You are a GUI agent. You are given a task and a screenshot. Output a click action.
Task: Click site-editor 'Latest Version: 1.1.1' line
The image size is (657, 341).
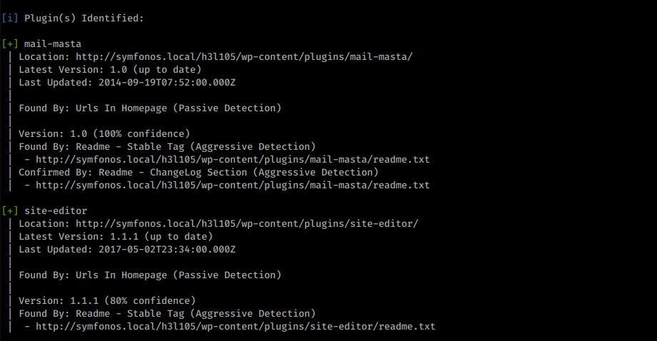[116, 236]
